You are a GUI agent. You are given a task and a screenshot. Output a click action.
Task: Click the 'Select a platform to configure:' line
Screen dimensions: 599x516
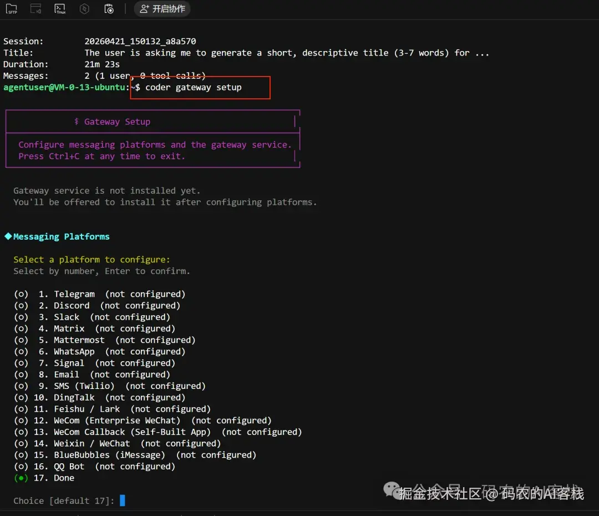point(92,260)
